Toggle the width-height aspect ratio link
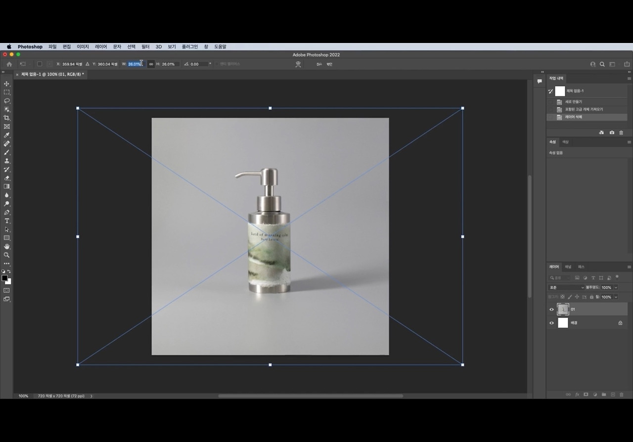The height and width of the screenshot is (442, 633). 151,64
